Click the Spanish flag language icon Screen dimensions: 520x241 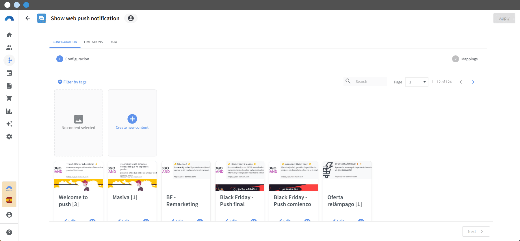coord(9,200)
